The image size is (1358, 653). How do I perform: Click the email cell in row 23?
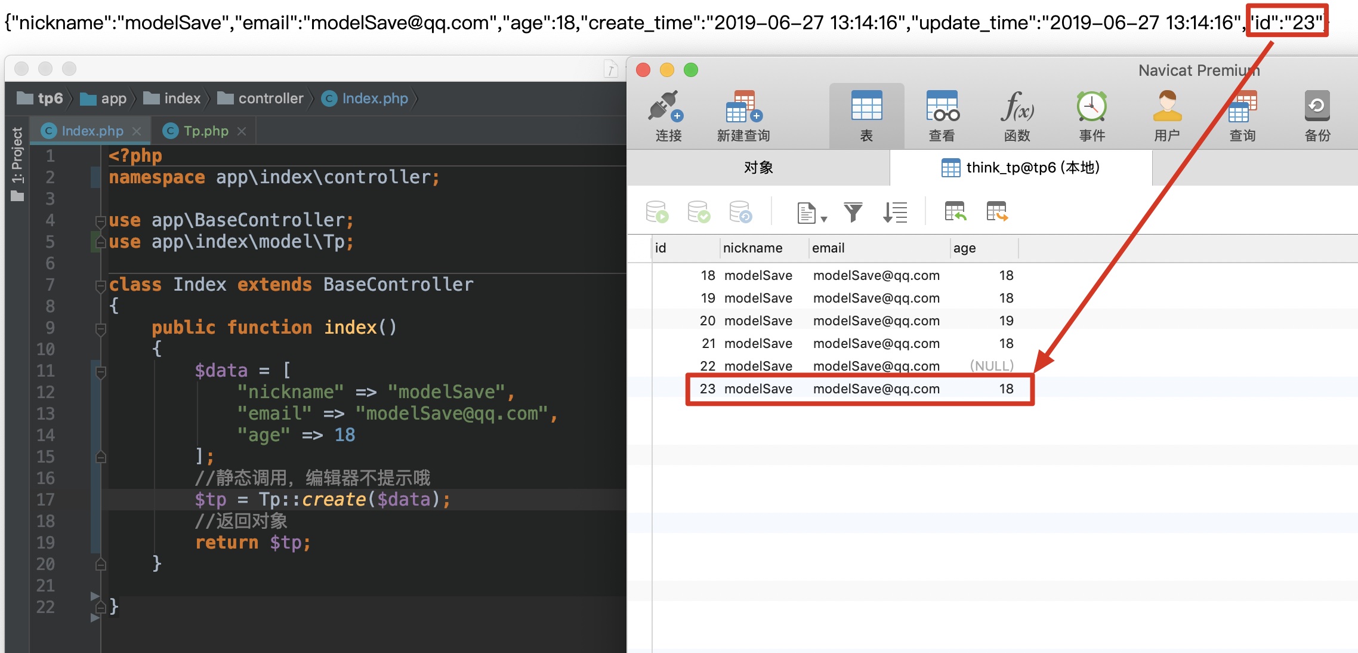click(876, 389)
